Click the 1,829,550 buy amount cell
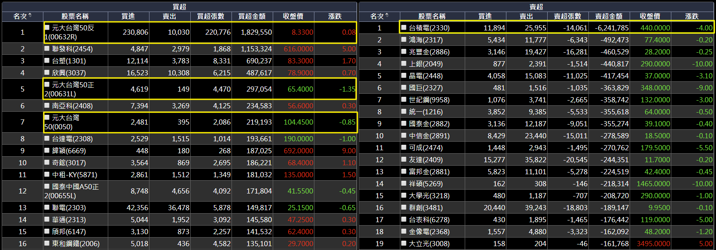Image resolution: width=716 pixels, height=250 pixels. 252,32
